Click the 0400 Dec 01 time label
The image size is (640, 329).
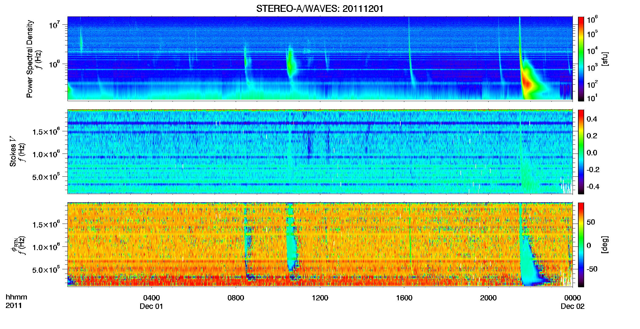(151, 302)
